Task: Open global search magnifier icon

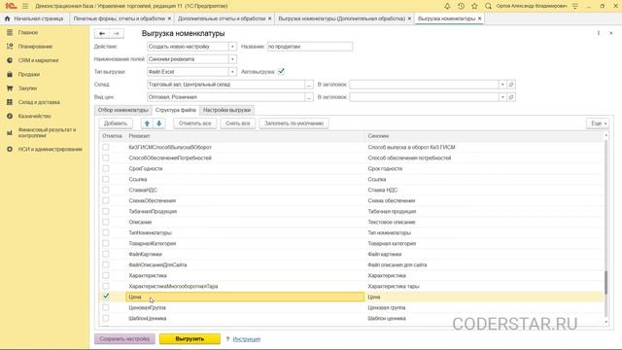Action: coord(488,6)
